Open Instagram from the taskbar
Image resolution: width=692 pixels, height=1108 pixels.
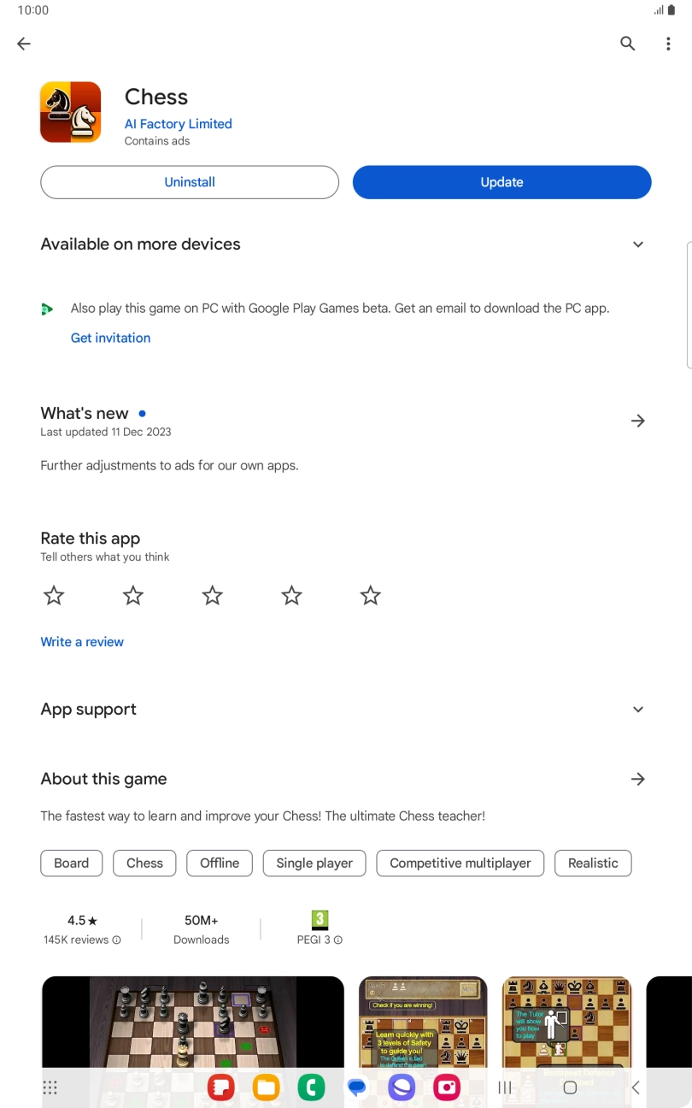click(445, 1087)
